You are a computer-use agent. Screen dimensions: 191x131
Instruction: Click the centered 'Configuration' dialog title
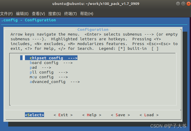coord(93,30)
